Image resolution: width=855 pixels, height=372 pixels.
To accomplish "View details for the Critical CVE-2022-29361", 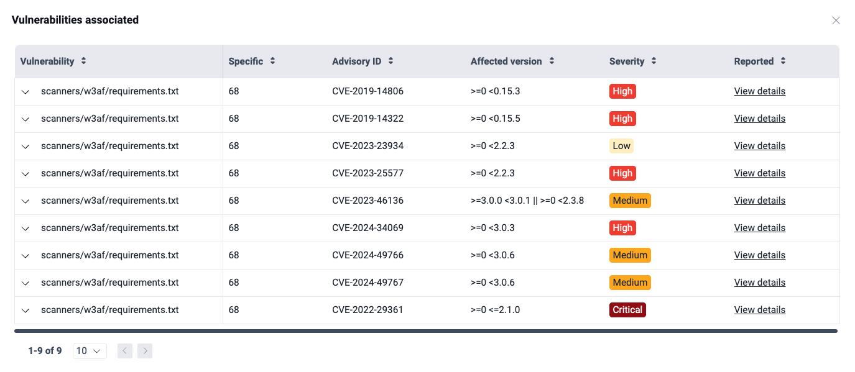I will 759,309.
